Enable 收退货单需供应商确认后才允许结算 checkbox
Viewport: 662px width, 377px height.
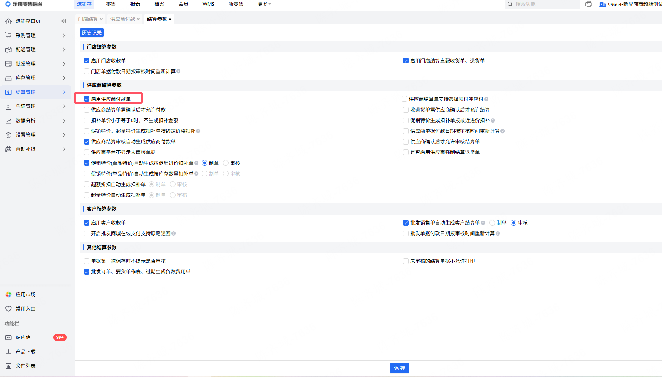pos(406,110)
